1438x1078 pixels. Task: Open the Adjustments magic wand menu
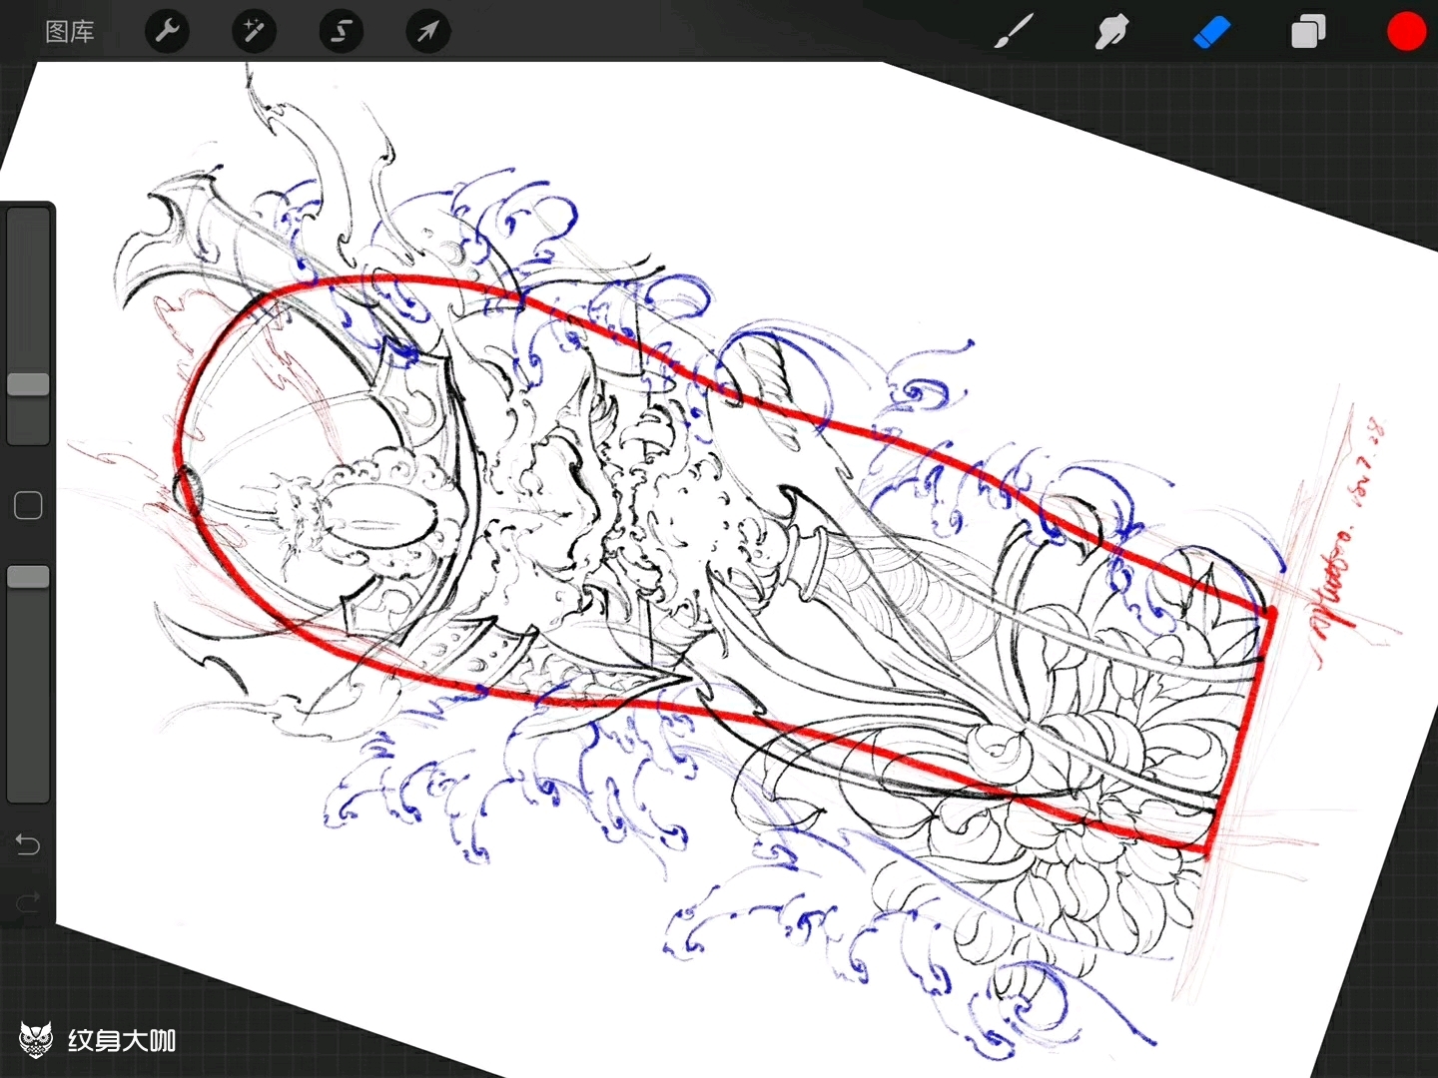(x=254, y=32)
